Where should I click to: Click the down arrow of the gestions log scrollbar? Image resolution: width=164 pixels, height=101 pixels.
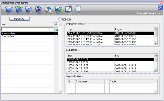point(156,70)
